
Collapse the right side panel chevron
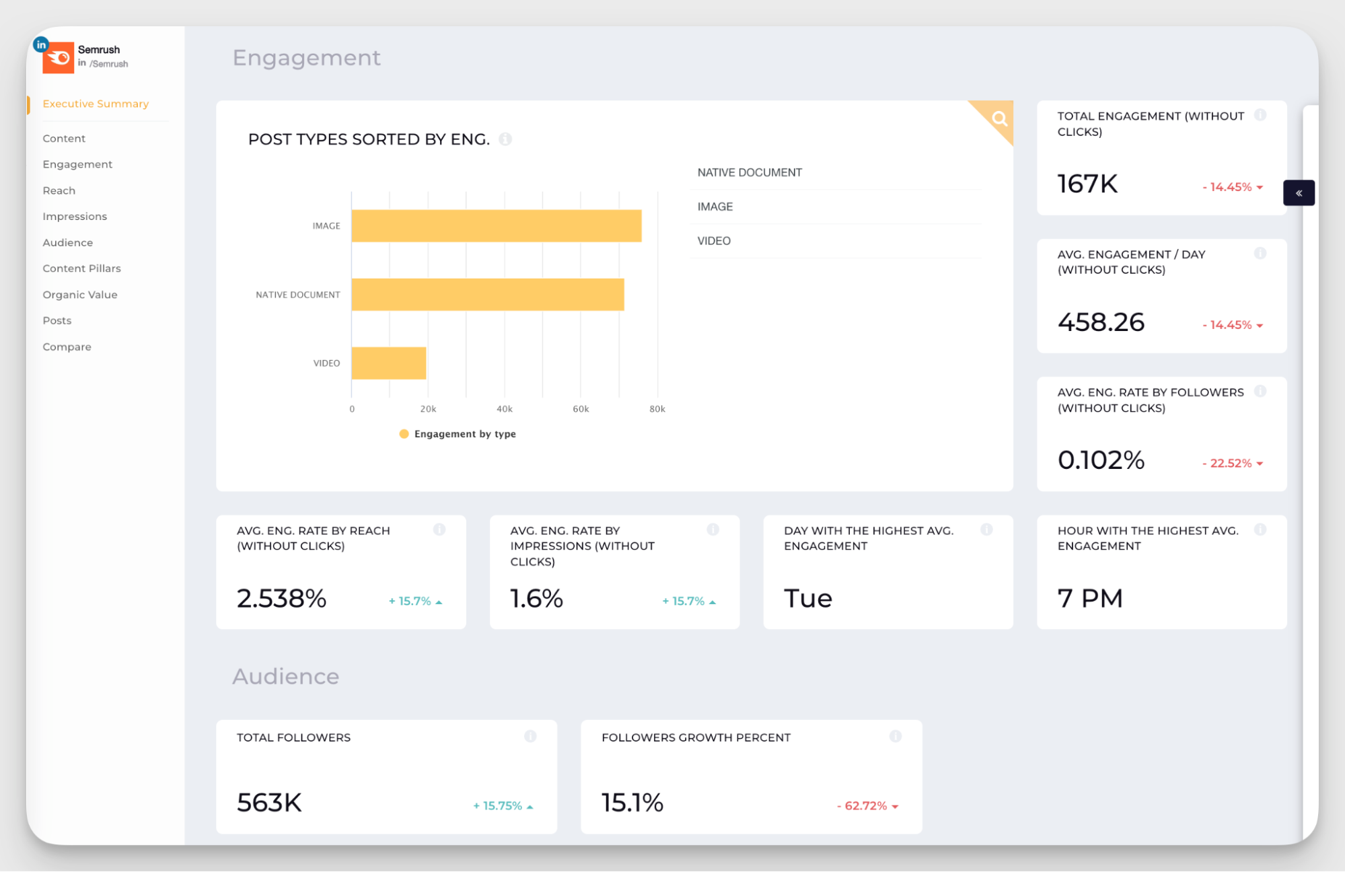tap(1299, 192)
